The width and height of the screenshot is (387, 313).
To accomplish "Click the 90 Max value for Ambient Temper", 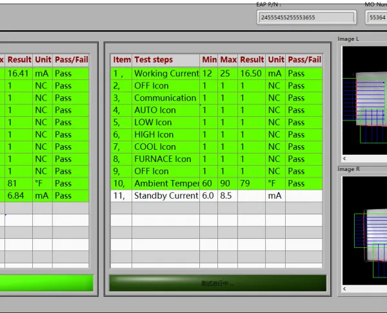I will [x=228, y=183].
